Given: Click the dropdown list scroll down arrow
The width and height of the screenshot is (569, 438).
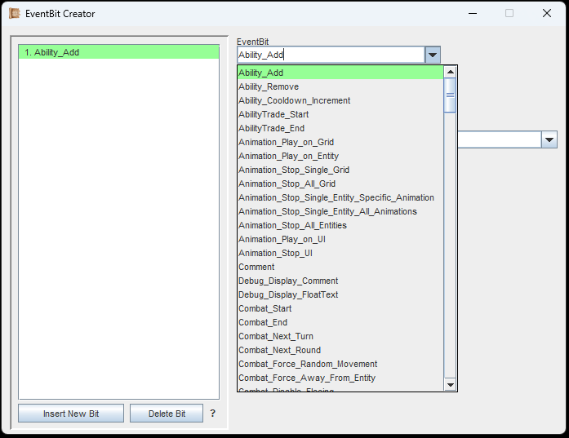Looking at the screenshot, I should point(450,384).
